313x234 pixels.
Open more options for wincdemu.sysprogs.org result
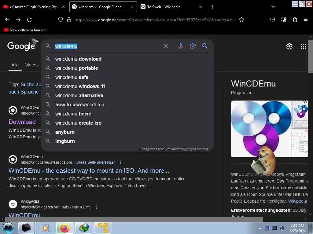coord(120,162)
